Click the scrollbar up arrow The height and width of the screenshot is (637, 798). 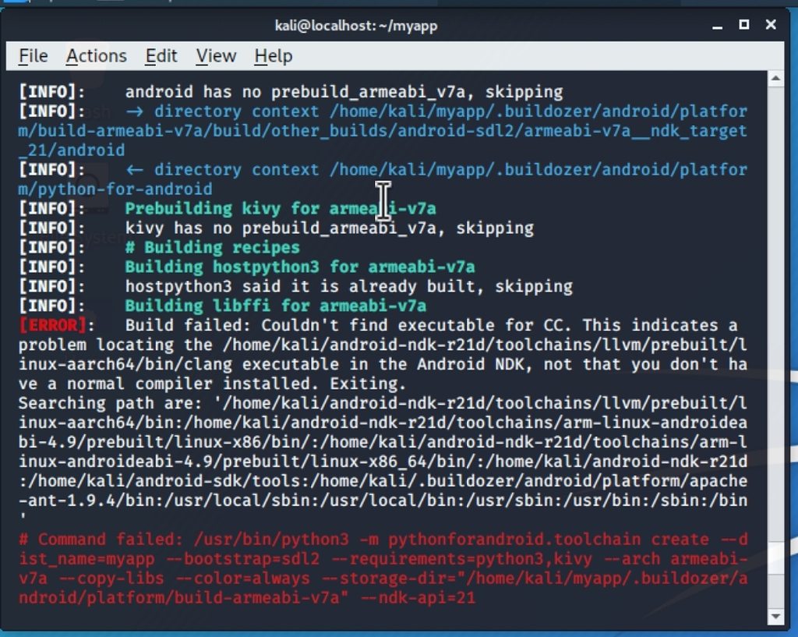click(x=775, y=78)
